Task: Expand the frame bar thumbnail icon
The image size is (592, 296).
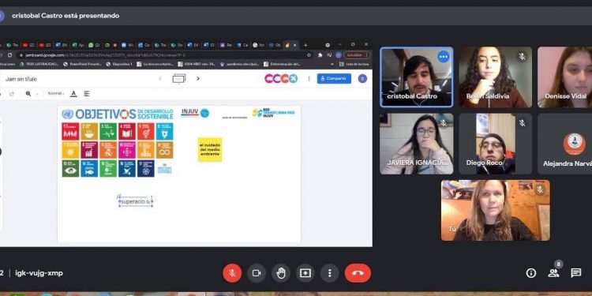Action: (179, 78)
